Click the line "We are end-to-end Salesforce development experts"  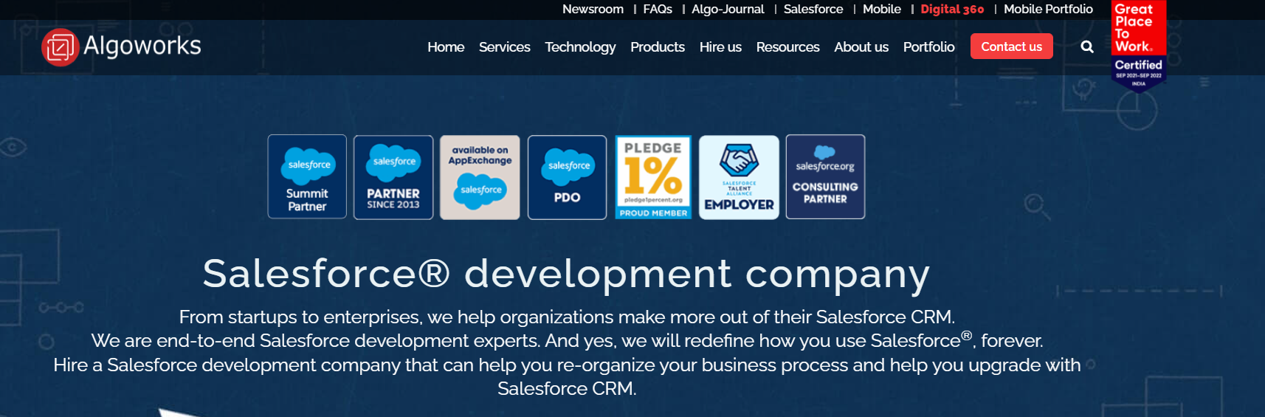pyautogui.click(x=567, y=340)
